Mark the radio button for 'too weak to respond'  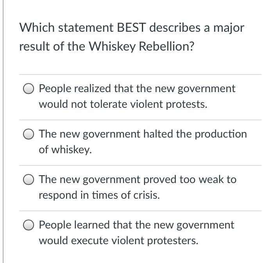pos(29,180)
